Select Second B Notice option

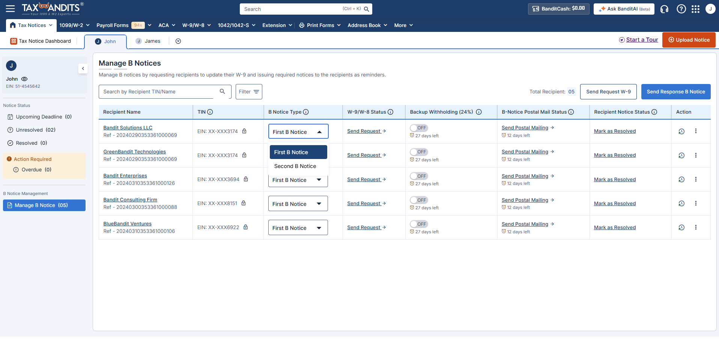(x=295, y=166)
